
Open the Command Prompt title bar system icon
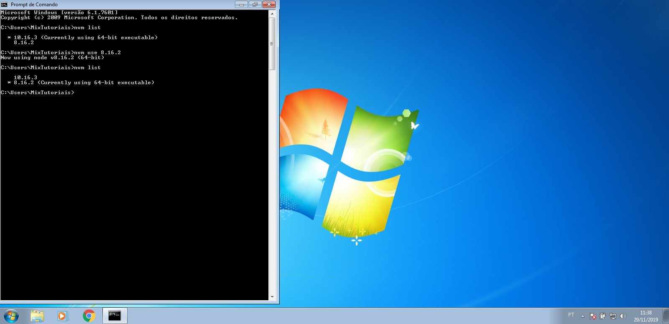click(4, 5)
